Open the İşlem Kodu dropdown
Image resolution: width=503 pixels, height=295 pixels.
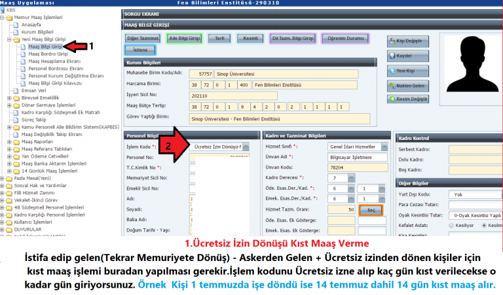pyautogui.click(x=246, y=147)
